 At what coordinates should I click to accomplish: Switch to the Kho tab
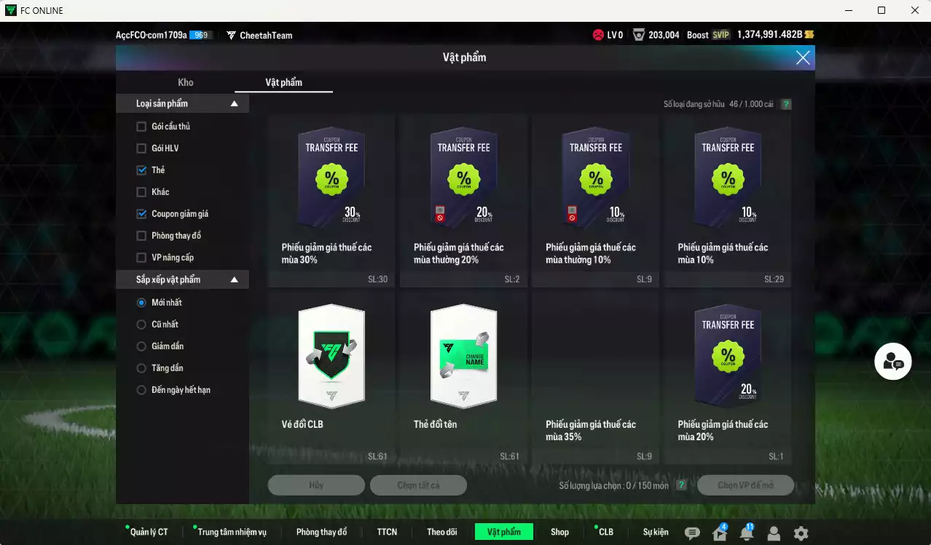point(186,82)
